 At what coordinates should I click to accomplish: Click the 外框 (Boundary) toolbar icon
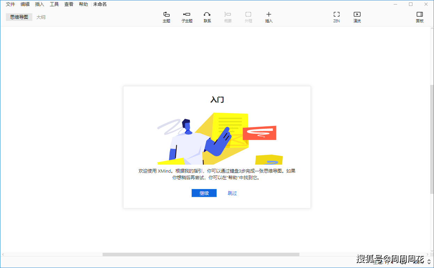[248, 17]
